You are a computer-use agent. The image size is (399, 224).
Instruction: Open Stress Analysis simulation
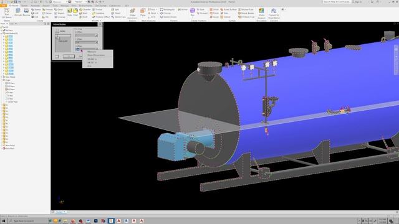point(261,13)
